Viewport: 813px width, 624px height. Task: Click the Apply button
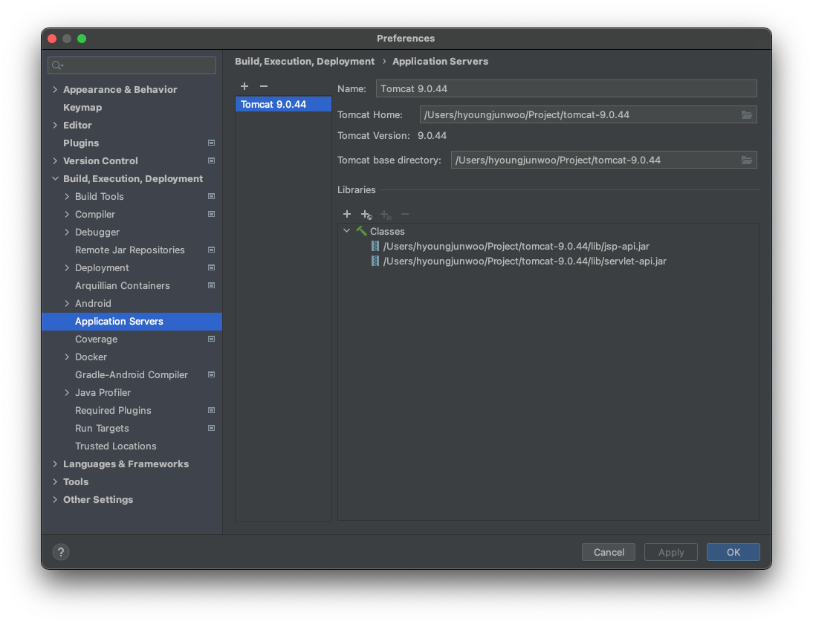click(671, 552)
